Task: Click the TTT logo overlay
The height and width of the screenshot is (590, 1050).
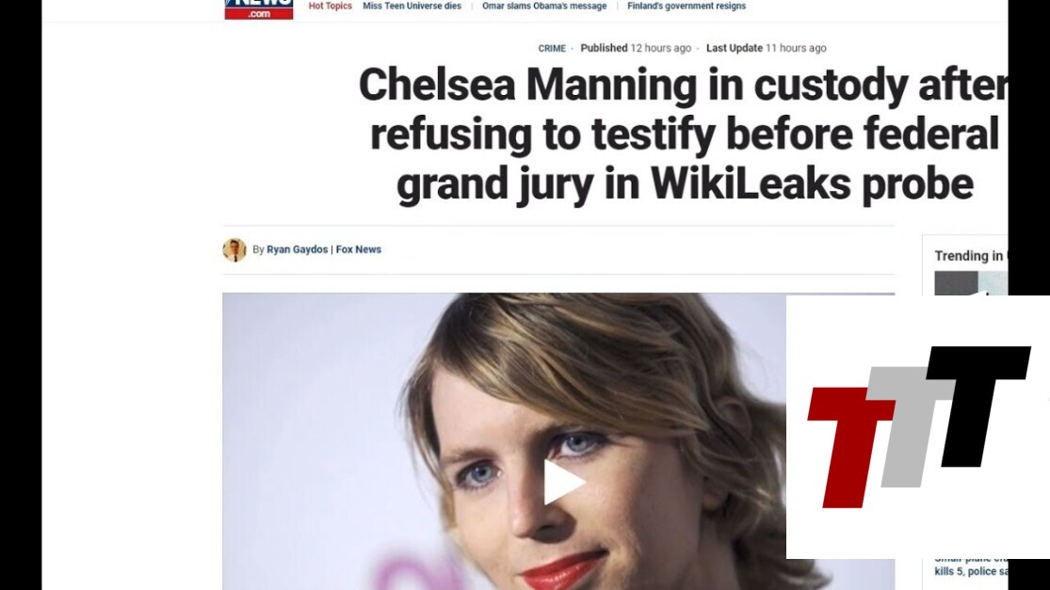Action: click(x=917, y=427)
